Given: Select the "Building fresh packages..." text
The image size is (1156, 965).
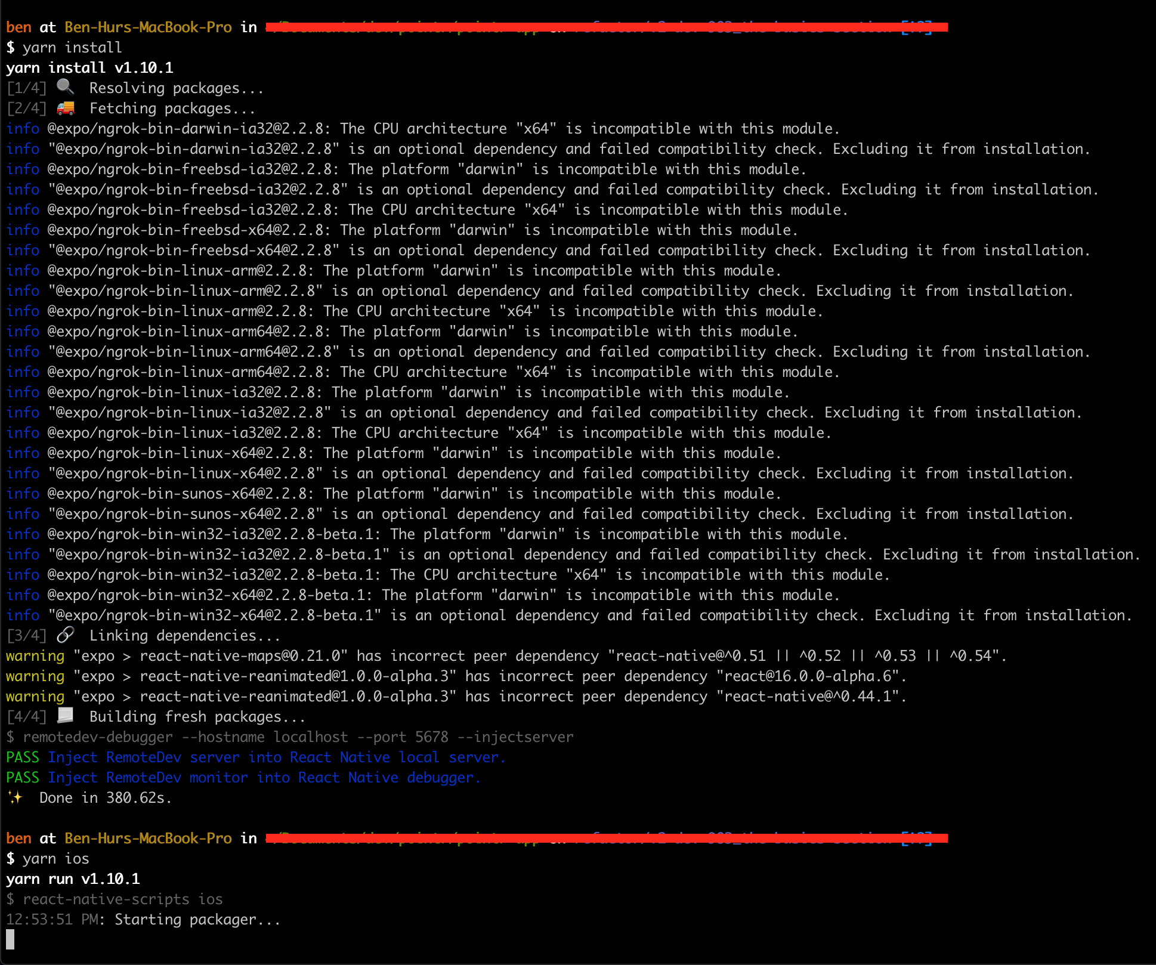Looking at the screenshot, I should 197,717.
